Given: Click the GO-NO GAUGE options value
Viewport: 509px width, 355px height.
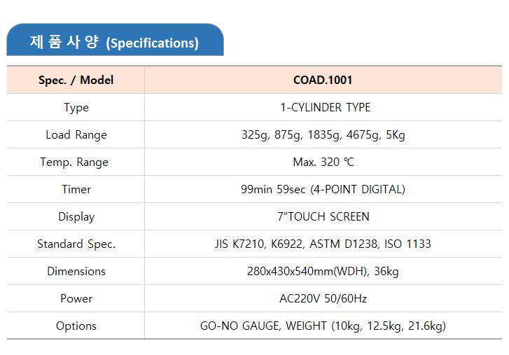Looking at the screenshot, I should (323, 326).
